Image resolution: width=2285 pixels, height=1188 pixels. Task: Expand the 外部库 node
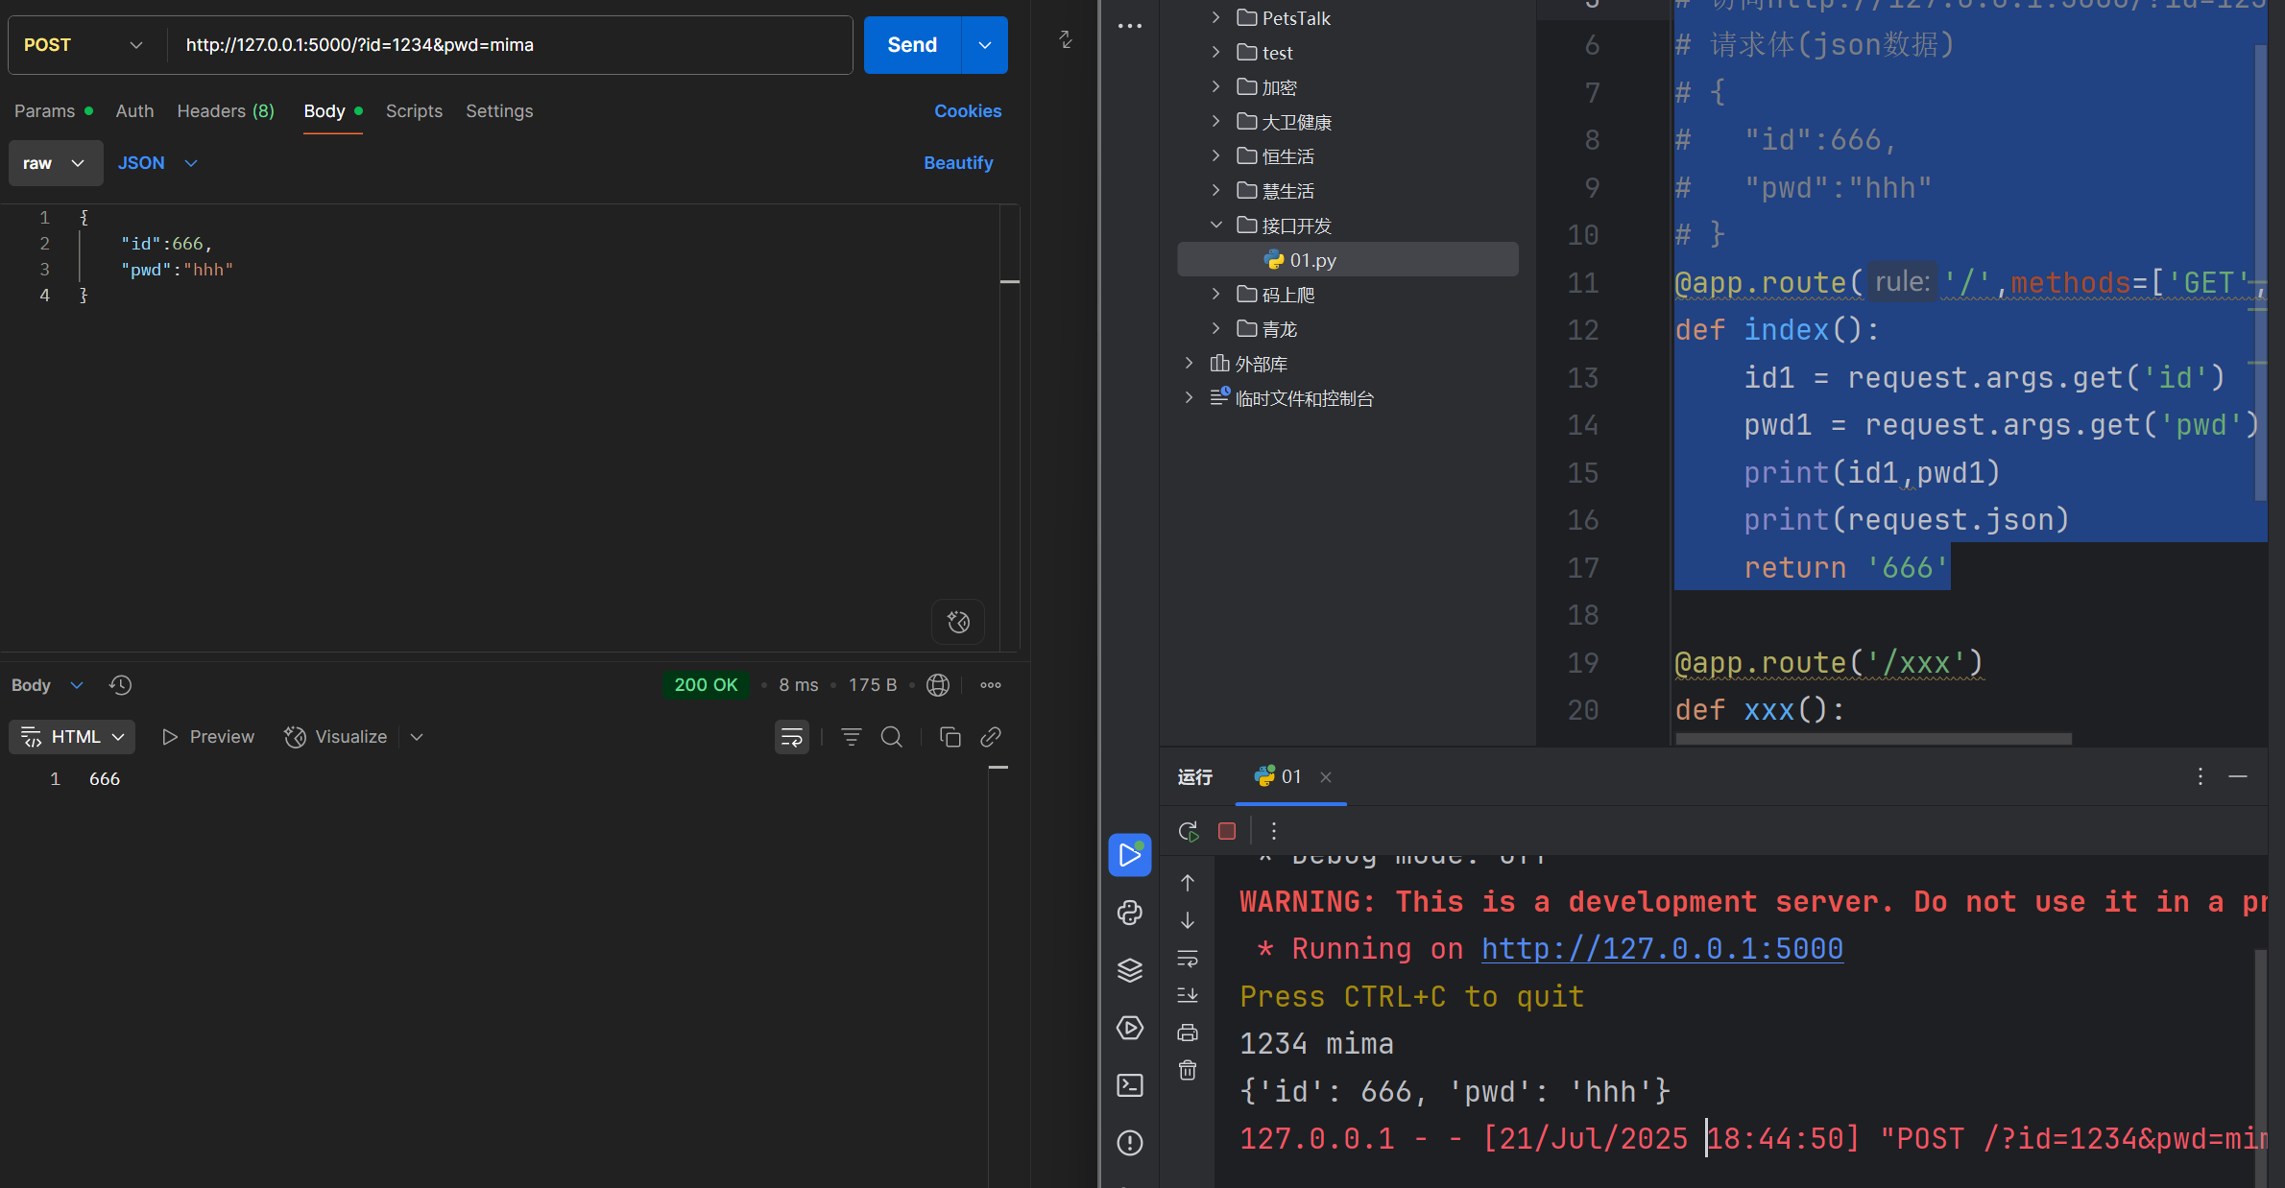tap(1190, 363)
